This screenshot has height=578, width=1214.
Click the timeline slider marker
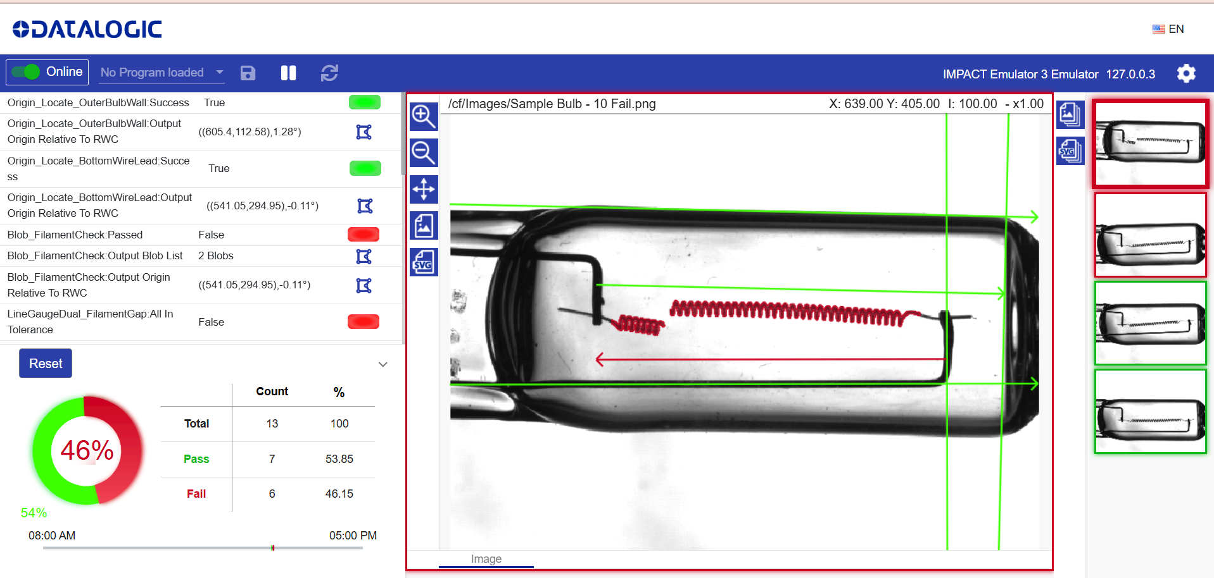(x=272, y=548)
